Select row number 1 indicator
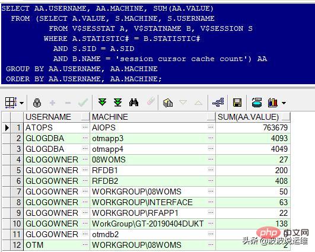 (x=17, y=127)
